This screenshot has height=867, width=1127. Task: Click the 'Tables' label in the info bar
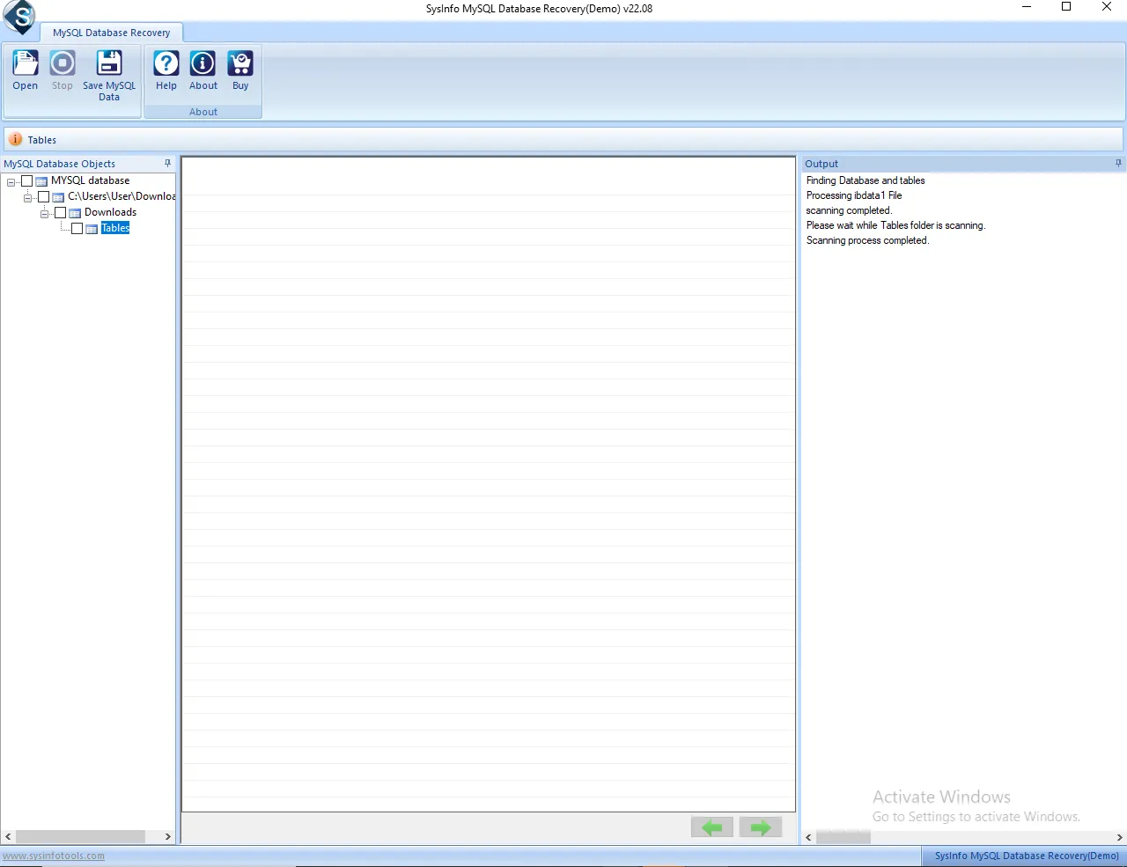coord(41,140)
